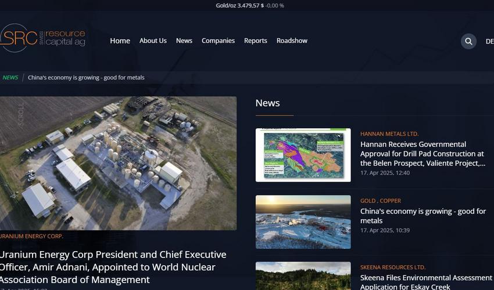Click the Gold/oz price ticker

tap(249, 5)
